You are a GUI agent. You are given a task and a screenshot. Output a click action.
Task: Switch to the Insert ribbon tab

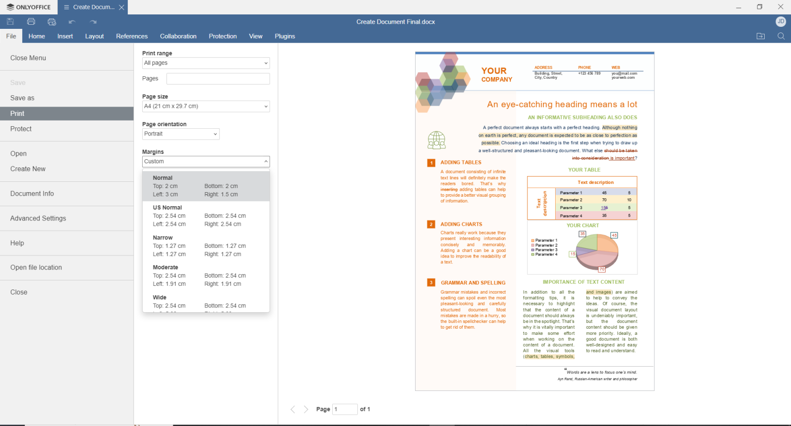click(x=65, y=36)
